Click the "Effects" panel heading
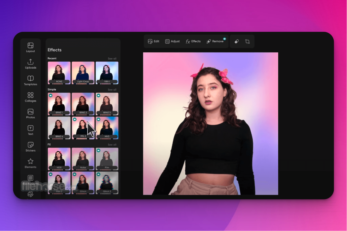The height and width of the screenshot is (231, 347). [x=54, y=50]
